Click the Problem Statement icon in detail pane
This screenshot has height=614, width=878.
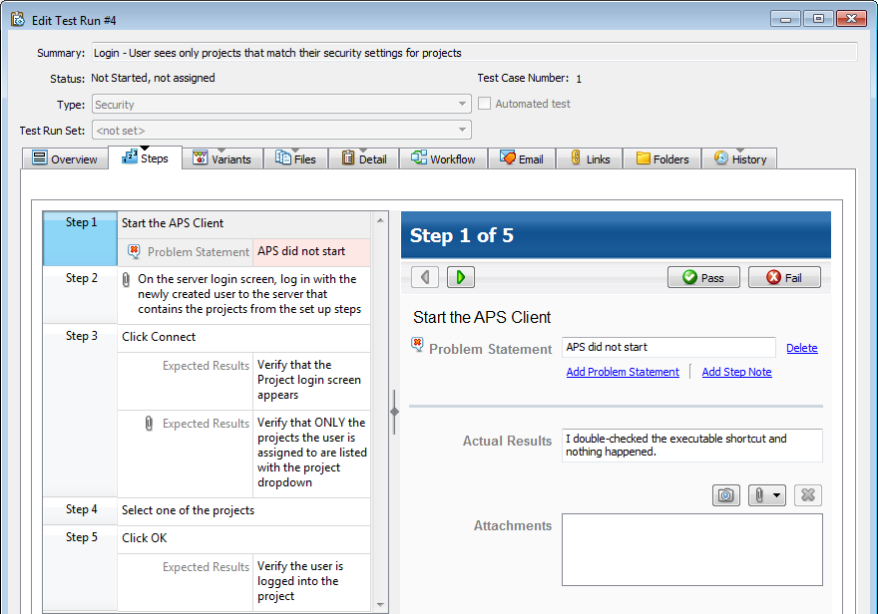click(418, 345)
